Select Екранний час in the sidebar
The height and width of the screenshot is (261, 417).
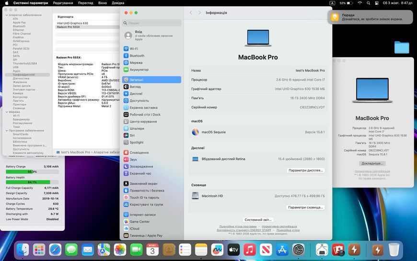tap(151, 173)
